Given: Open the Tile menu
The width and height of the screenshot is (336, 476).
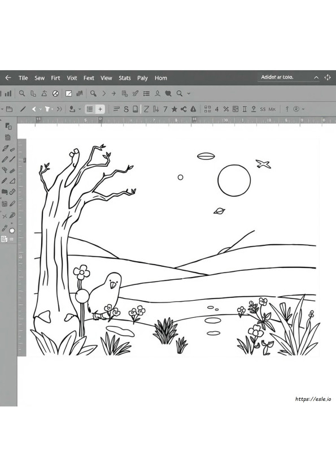Looking at the screenshot, I should click(23, 78).
